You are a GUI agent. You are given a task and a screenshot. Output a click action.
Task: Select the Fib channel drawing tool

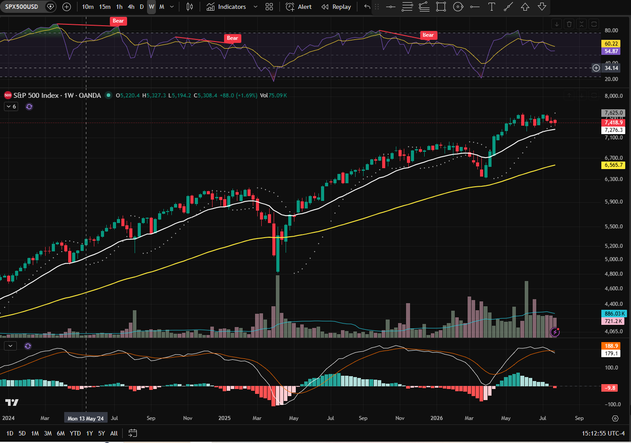click(x=424, y=7)
